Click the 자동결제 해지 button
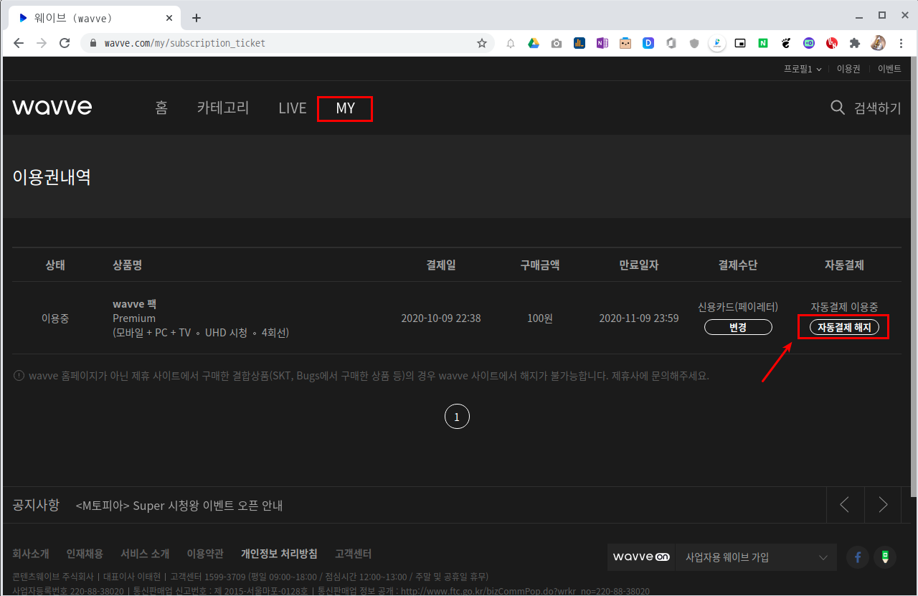This screenshot has width=918, height=596. point(844,327)
